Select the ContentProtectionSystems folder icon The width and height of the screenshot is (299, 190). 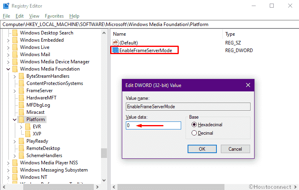coord(22,83)
